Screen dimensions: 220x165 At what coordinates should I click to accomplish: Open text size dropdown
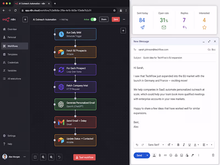click(x=170, y=145)
